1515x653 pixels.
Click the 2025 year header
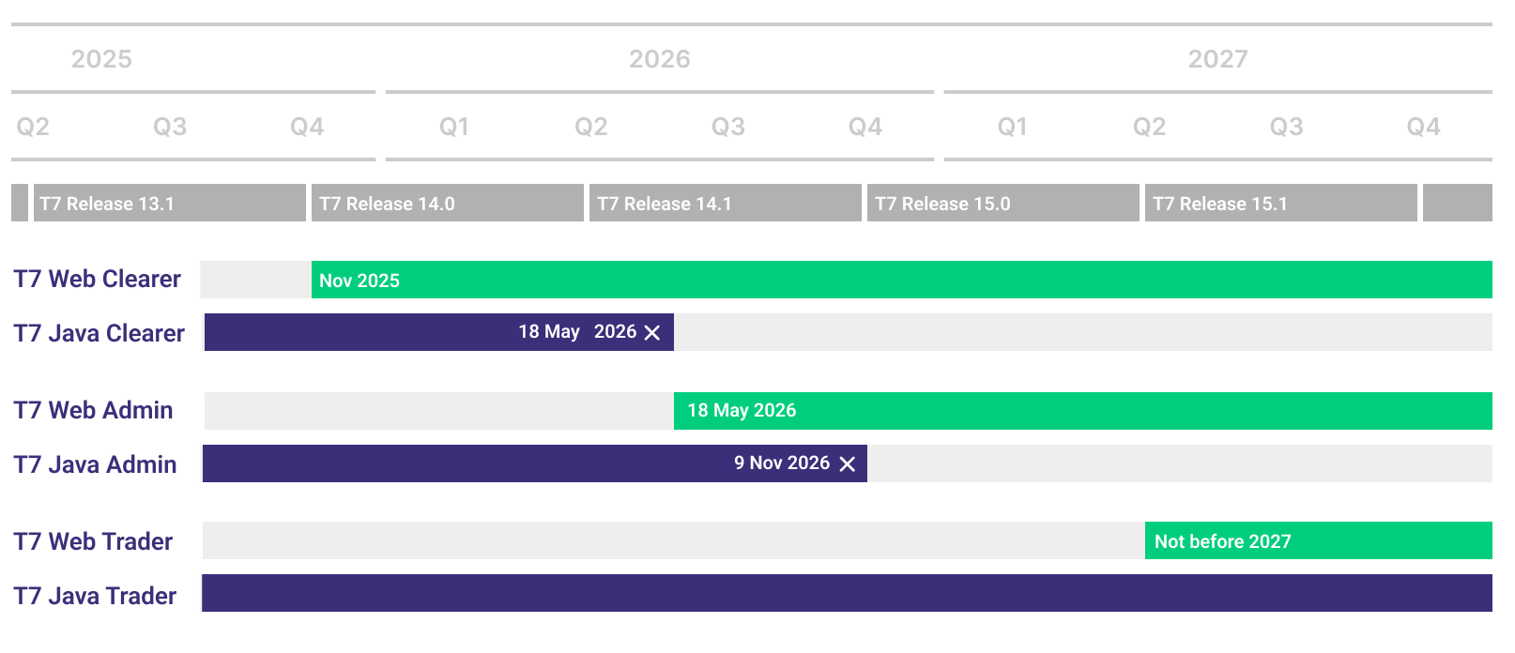pyautogui.click(x=101, y=59)
